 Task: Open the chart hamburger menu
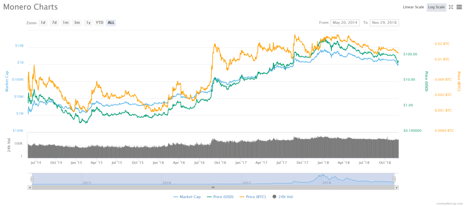(459, 7)
